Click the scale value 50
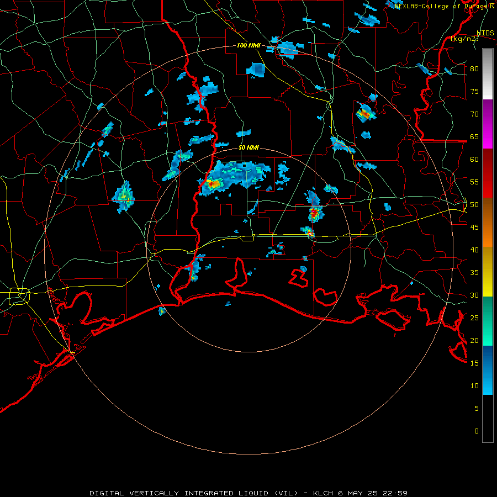Image resolution: width=497 pixels, height=497 pixels. point(474,205)
